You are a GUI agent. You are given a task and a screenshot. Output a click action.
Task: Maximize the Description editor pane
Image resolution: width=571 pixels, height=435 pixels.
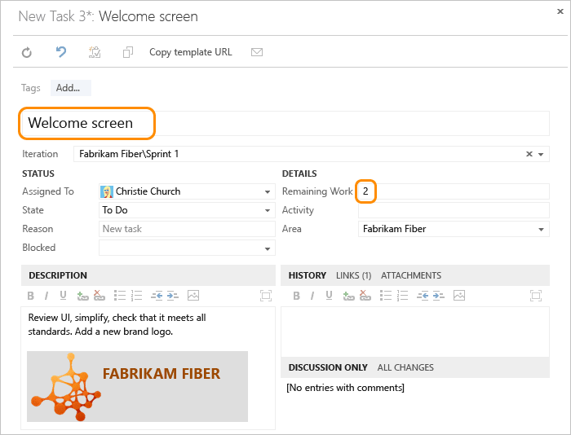pos(266,296)
